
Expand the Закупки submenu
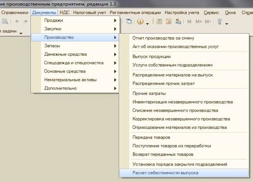pos(75,29)
